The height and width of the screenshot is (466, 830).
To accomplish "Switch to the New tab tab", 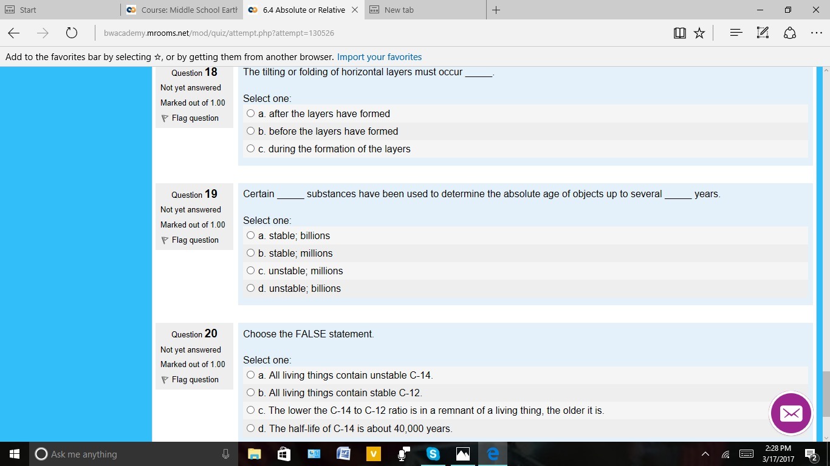I will point(425,10).
